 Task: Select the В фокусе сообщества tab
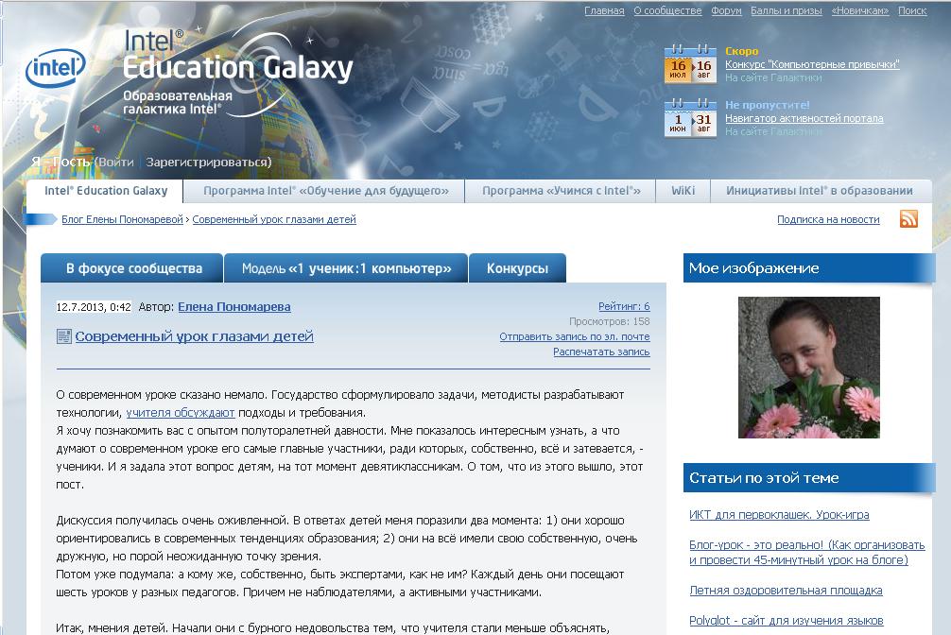click(x=132, y=268)
